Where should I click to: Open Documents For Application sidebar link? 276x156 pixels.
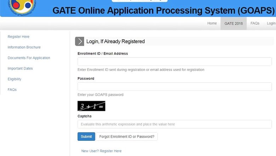pyautogui.click(x=29, y=58)
